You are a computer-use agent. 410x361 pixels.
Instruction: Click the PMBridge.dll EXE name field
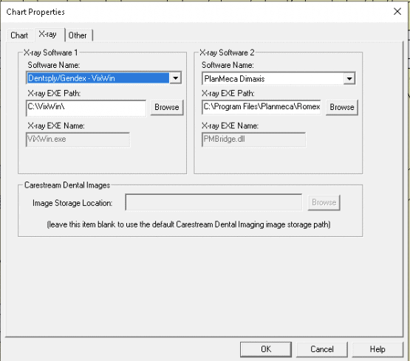tap(253, 140)
